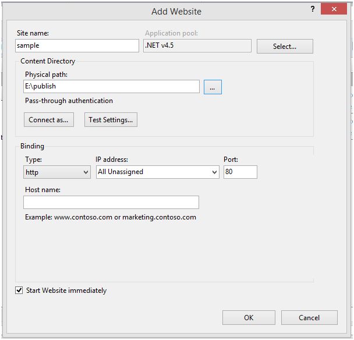The image size is (354, 340).
Task: Open the Connect as... dialog
Action: pos(48,120)
